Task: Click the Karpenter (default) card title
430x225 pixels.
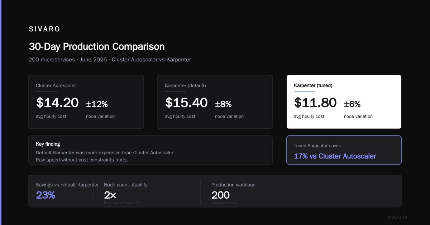Action: [185, 86]
